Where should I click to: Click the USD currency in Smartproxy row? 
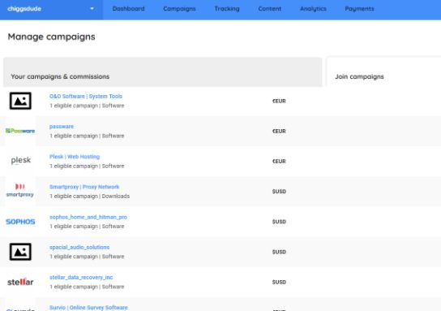(279, 192)
